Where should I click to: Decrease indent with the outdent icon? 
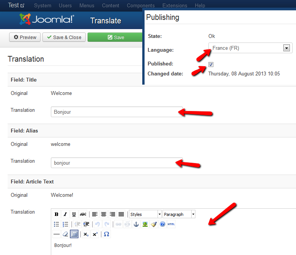77,224
